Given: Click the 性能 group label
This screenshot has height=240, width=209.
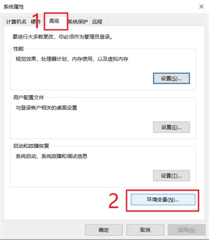Looking at the screenshot, I should (19, 49).
